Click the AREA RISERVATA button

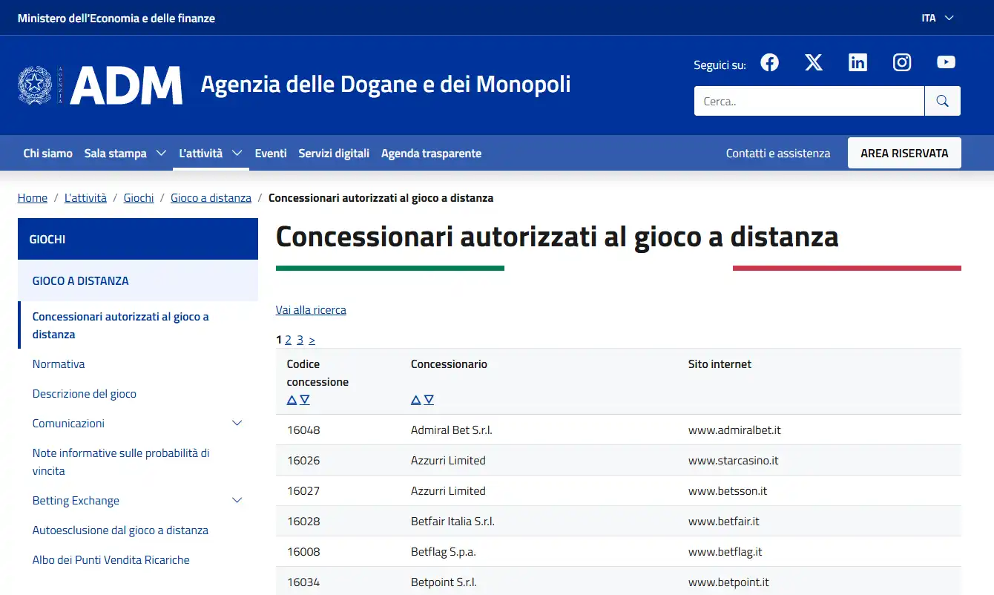pyautogui.click(x=904, y=153)
